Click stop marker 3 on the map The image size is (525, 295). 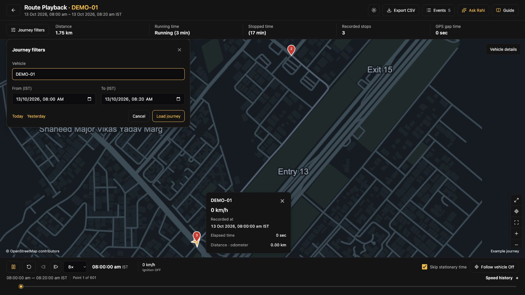point(197,236)
